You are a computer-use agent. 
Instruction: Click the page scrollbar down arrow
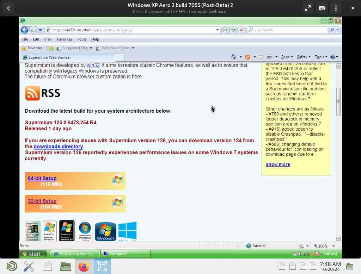point(338,238)
